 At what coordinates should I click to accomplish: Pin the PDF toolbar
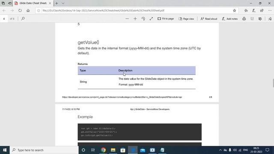270,19
